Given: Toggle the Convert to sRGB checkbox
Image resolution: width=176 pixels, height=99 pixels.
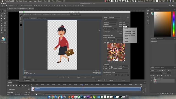Looking at the screenshot, I should [104, 36].
